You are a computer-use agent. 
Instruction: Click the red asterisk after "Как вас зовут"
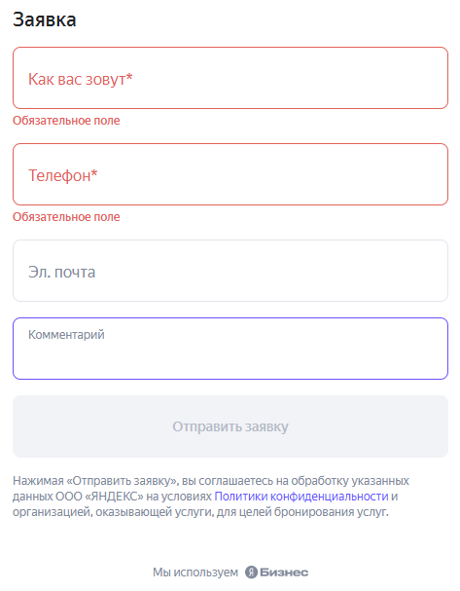(x=129, y=77)
